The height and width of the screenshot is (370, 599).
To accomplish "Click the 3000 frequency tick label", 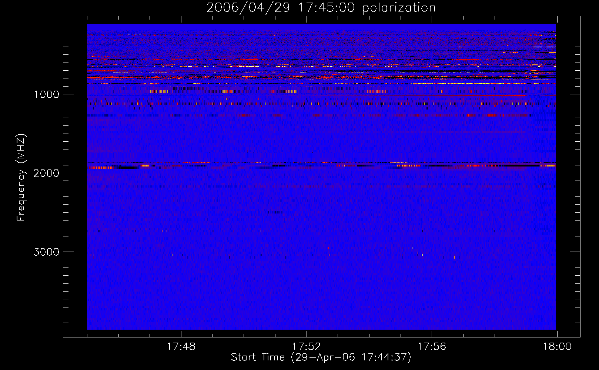I will point(46,252).
